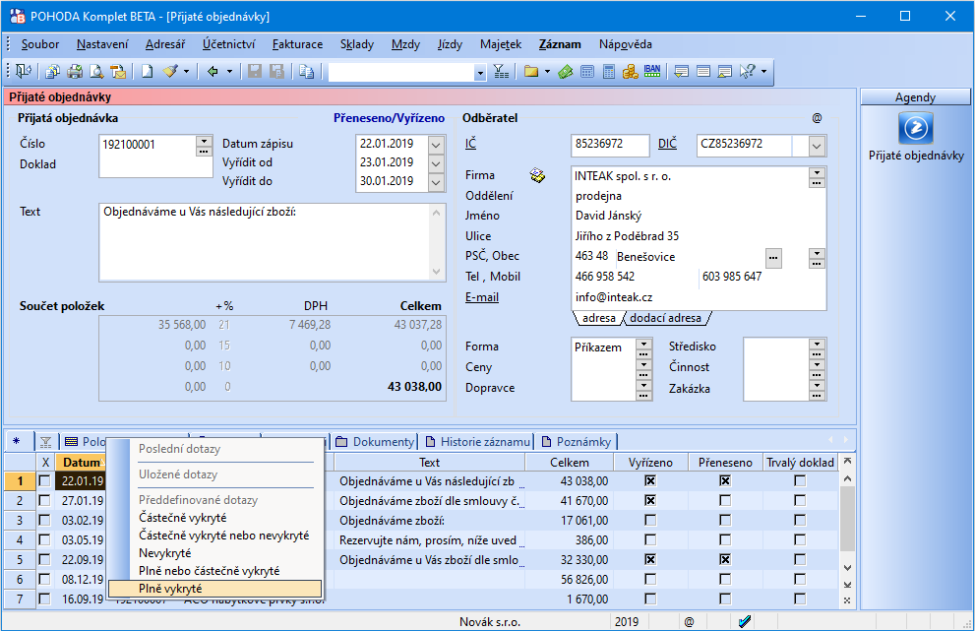Expand the Datum zápisu date dropdown
This screenshot has width=975, height=631.
pyautogui.click(x=437, y=145)
